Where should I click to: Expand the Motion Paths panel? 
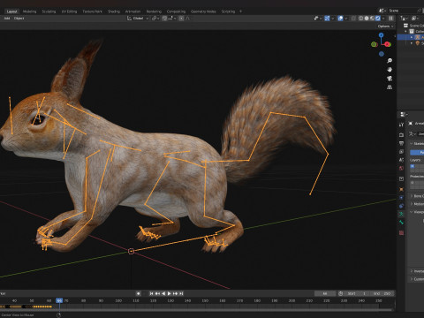tap(416, 204)
